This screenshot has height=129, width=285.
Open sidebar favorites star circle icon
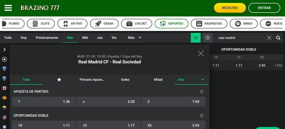(x=4, y=59)
